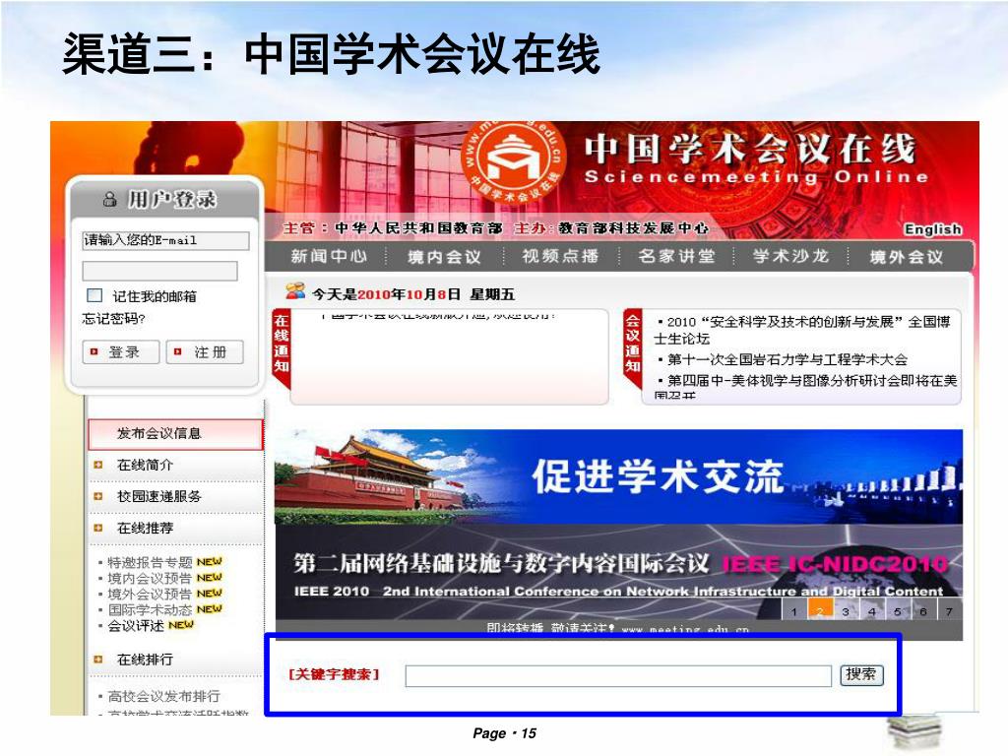This screenshot has height=756, width=1008.
Task: Click the 搜索 search button
Action: [x=861, y=674]
